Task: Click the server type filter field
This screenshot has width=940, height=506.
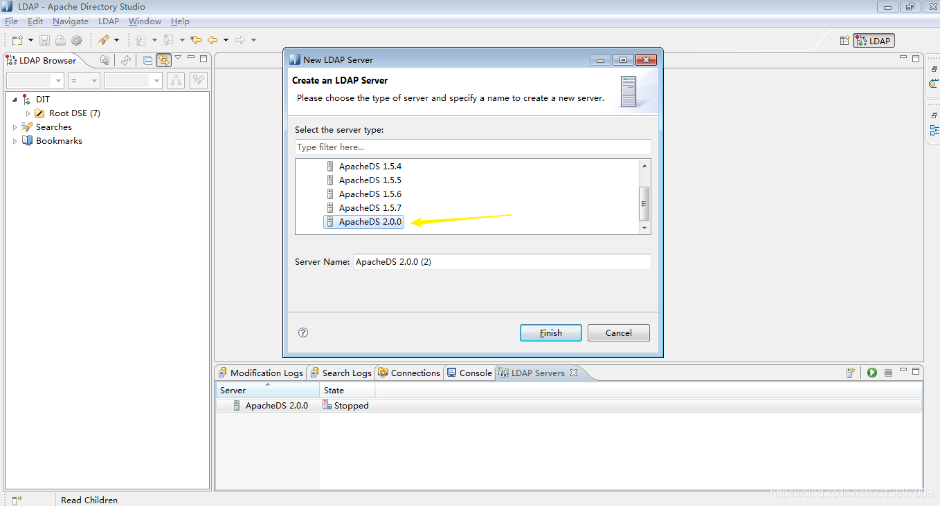Action: coord(473,147)
